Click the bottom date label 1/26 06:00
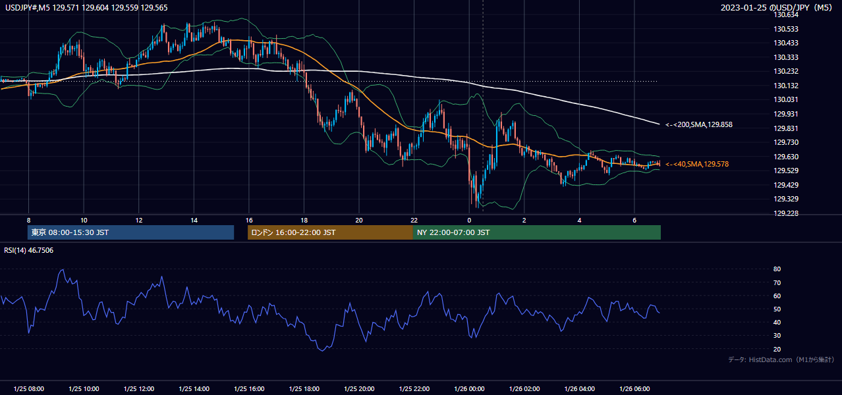 coord(634,389)
